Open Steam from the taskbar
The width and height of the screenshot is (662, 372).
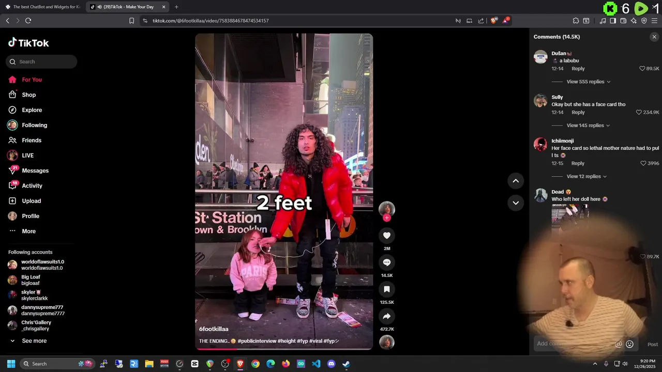click(x=346, y=364)
